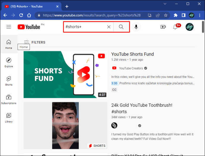Start voice search with microphone

point(136,27)
